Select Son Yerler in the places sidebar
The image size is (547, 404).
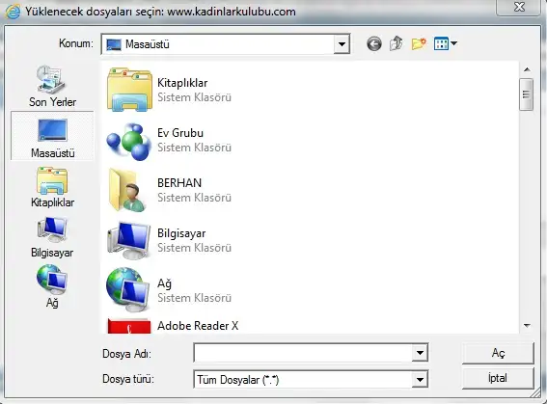pos(52,86)
